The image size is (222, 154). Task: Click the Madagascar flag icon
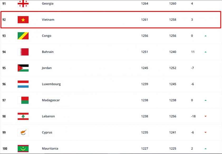[x=23, y=100]
